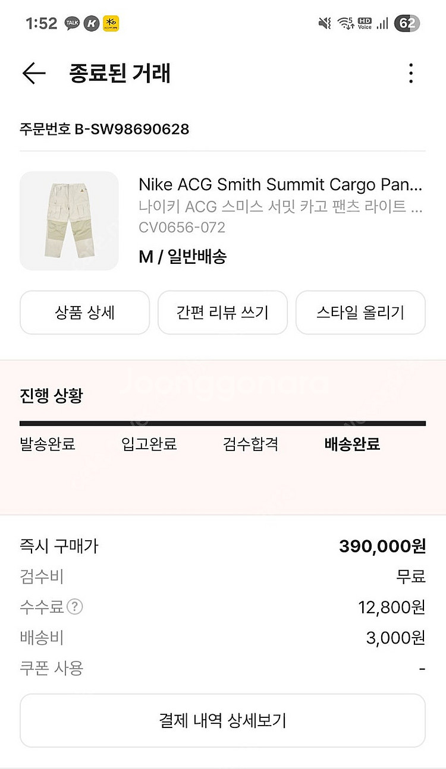Select the 발송완료 progress step
Image resolution: width=446 pixels, height=769 pixels.
pos(48,444)
